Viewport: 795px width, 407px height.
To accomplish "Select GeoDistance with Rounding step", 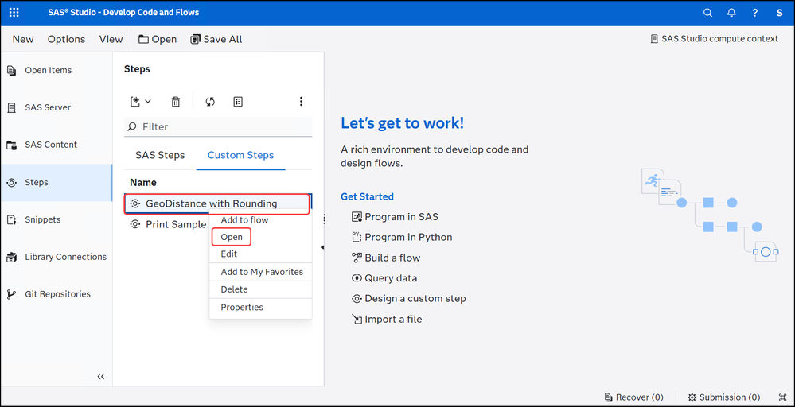I will (x=217, y=203).
